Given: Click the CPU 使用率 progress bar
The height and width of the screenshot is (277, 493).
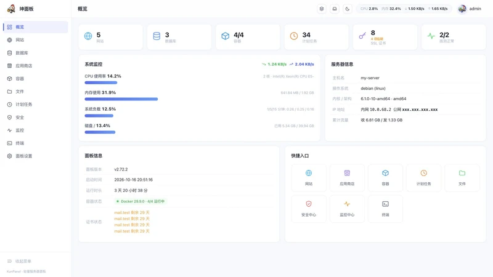Looking at the screenshot, I should coord(101,82).
